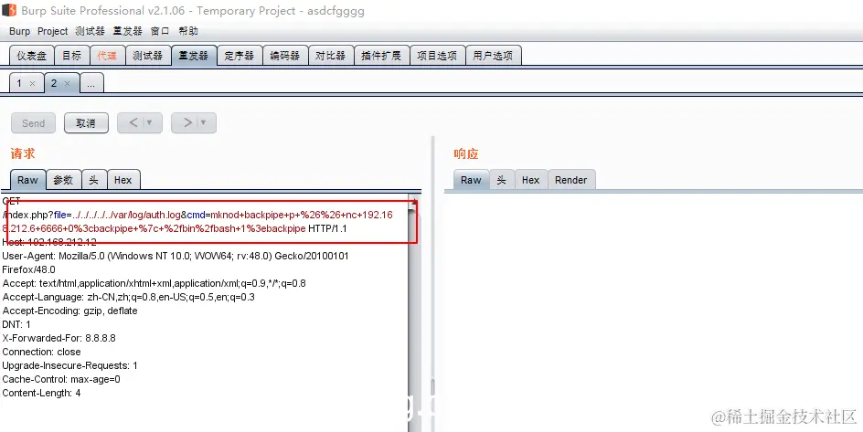The width and height of the screenshot is (863, 432).
Task: Switch to the 对比器 tab
Action: (x=330, y=56)
